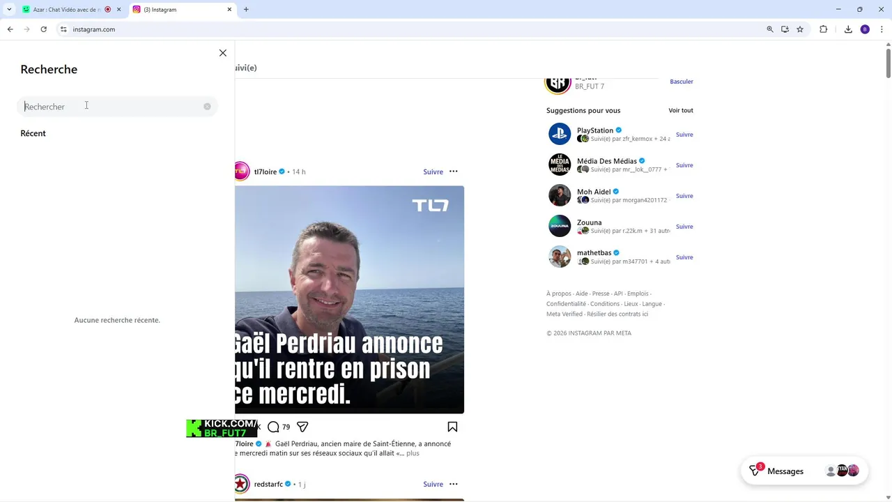Screen dimensions: 892x502
Task: Open the Chrome profile B avatar
Action: 865,29
